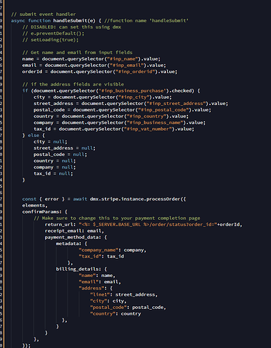Screen dimensions: 271x348
Task: Click the 'confirmParams:' key
Action: click(x=42, y=212)
